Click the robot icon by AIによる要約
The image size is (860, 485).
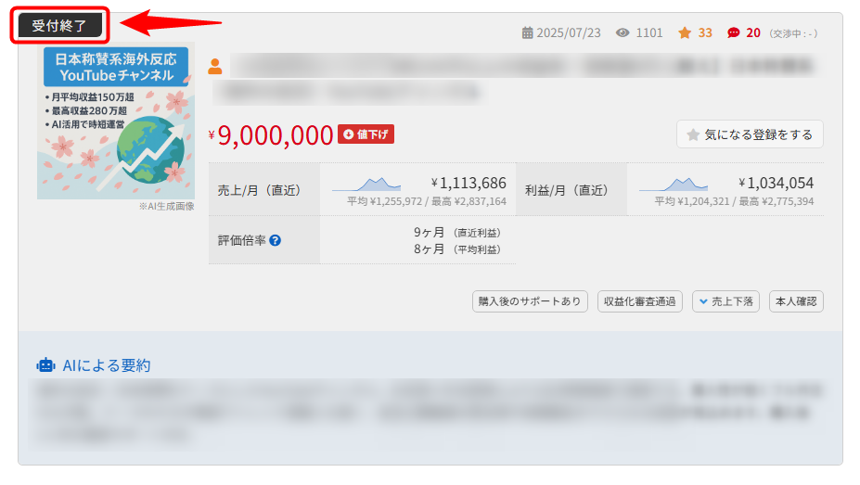[45, 365]
